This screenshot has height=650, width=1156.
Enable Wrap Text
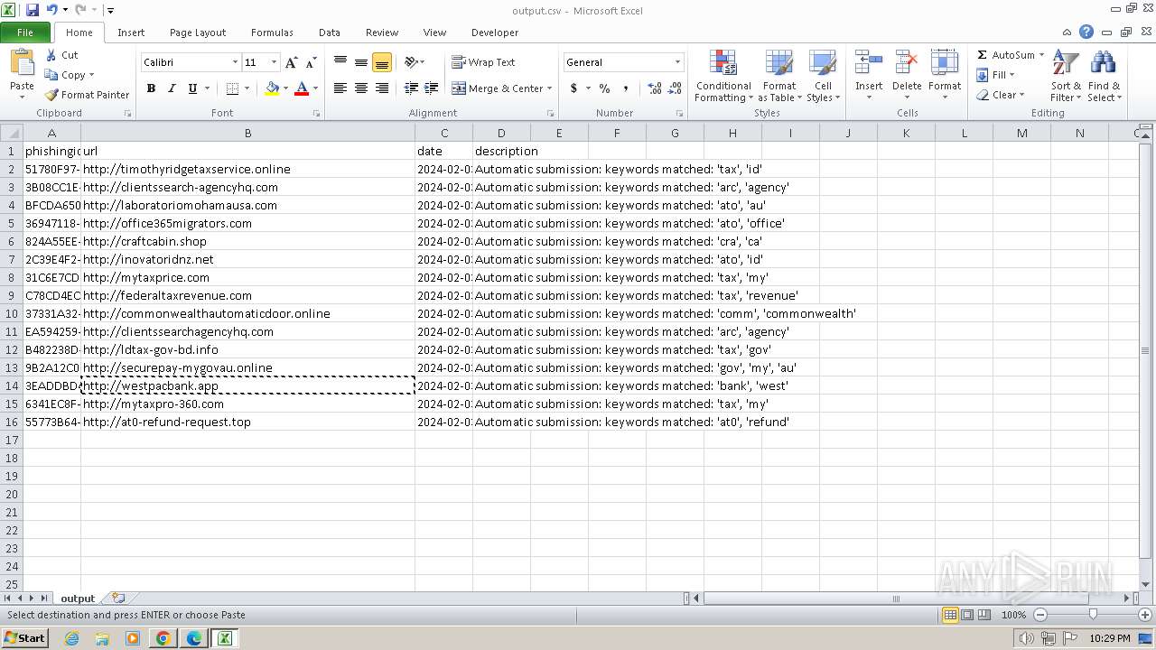483,62
